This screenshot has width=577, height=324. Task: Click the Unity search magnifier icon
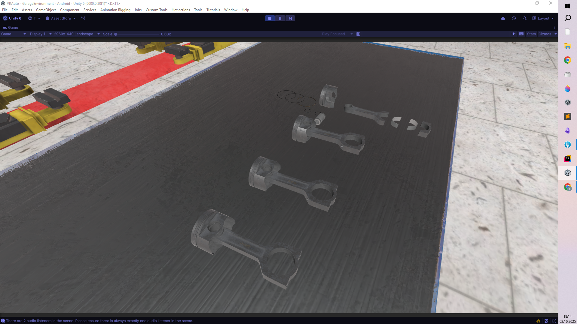[525, 18]
